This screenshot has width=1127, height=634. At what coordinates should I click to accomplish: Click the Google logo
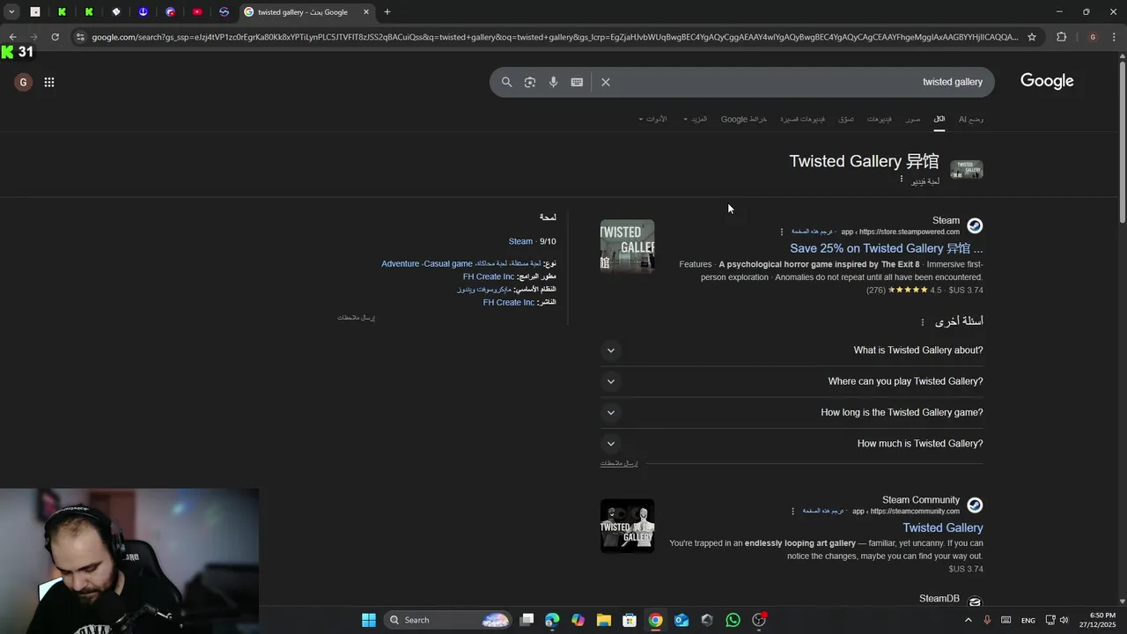coord(1047,81)
